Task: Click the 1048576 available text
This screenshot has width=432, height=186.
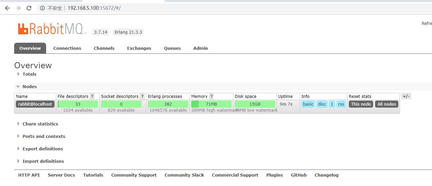Action: (x=168, y=110)
